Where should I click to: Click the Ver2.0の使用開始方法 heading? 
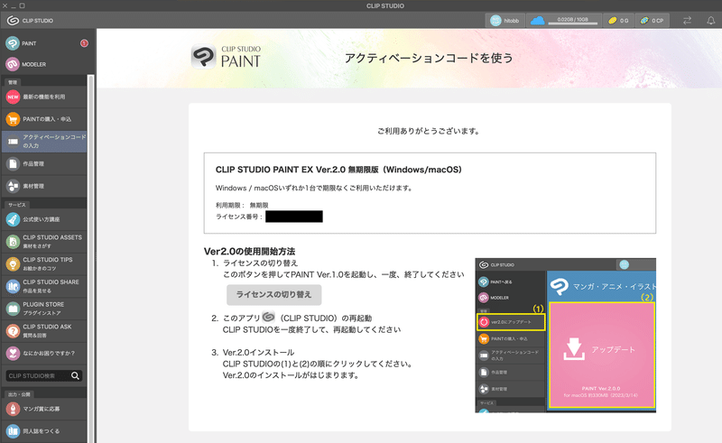pyautogui.click(x=250, y=252)
